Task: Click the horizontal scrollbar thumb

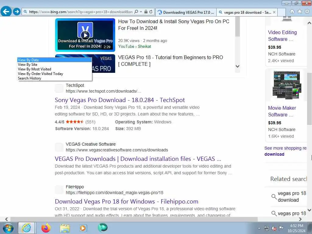Action: tap(134, 219)
